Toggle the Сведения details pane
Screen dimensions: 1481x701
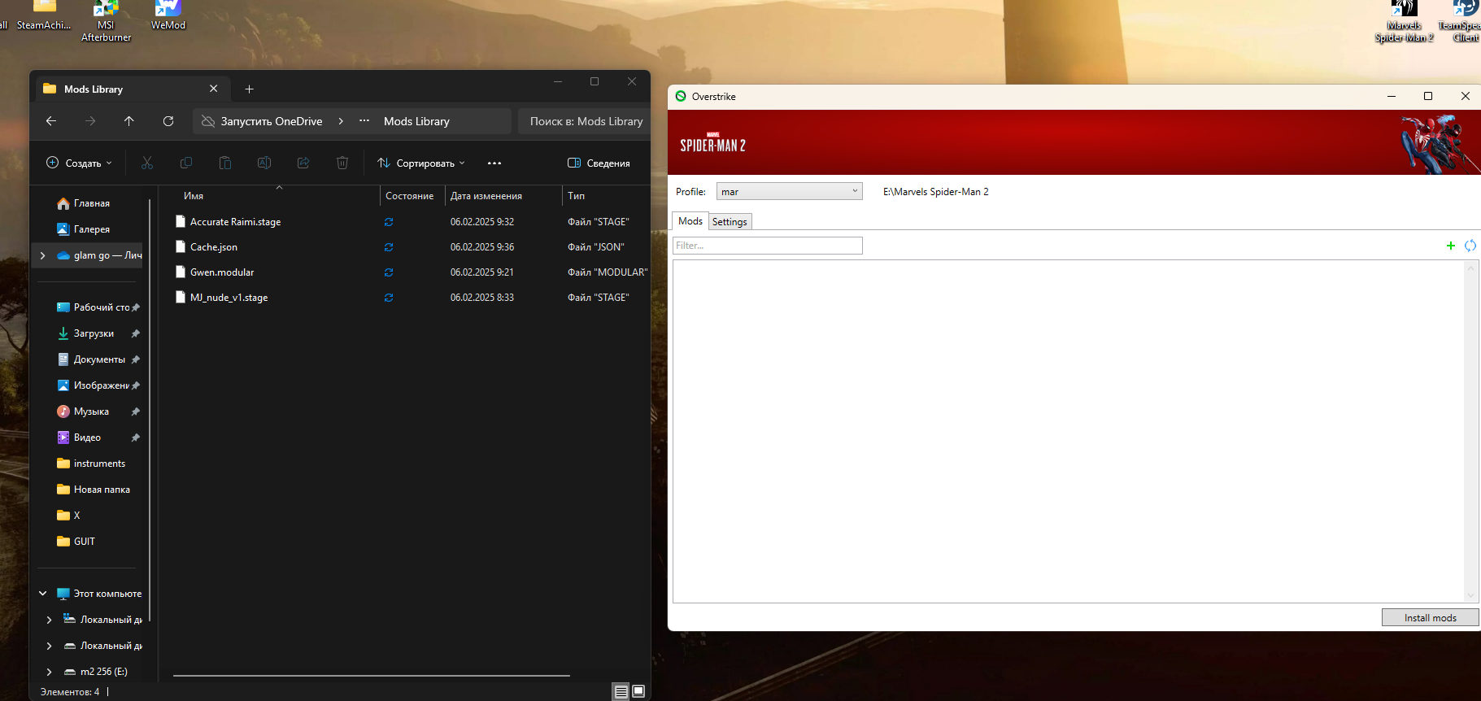coord(599,163)
